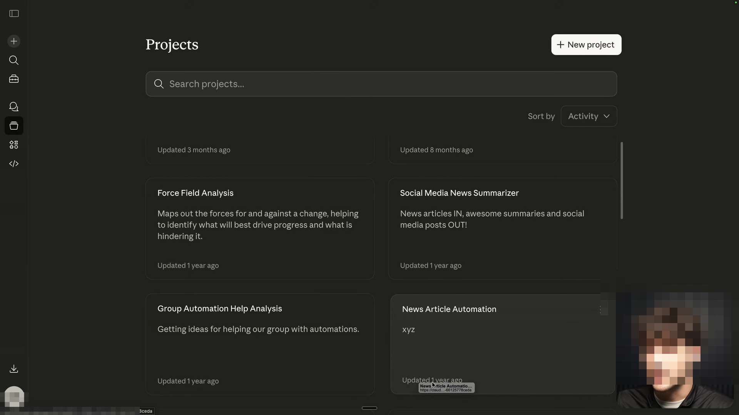
Task: Click the Projects page heading
Action: click(x=172, y=45)
